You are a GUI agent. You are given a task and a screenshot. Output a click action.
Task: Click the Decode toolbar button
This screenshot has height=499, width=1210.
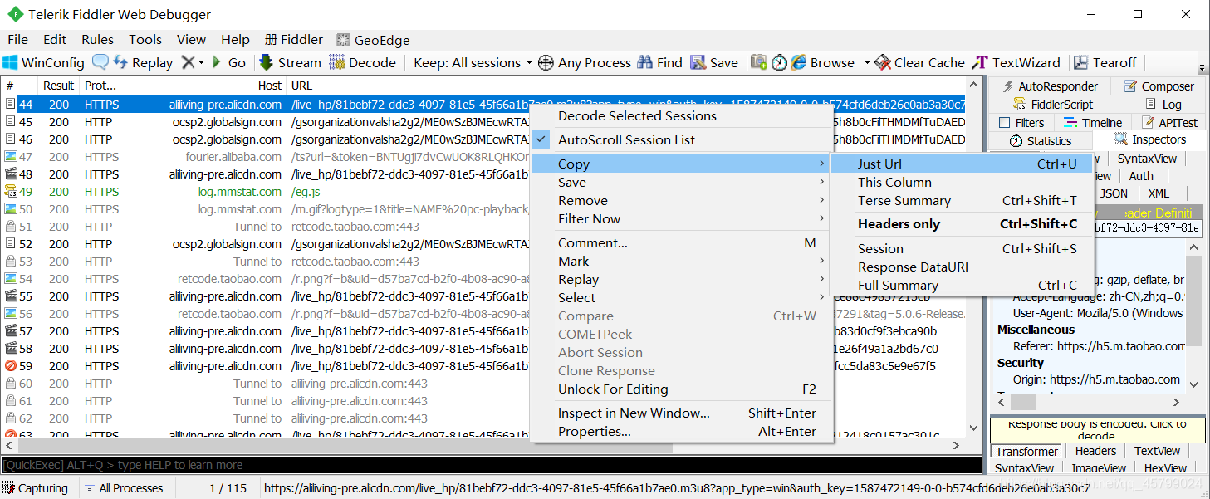click(362, 62)
